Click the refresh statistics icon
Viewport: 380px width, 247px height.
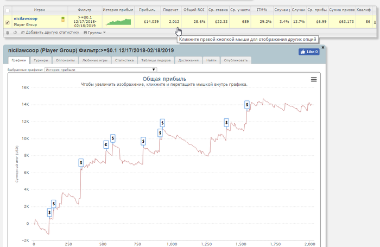15,33
